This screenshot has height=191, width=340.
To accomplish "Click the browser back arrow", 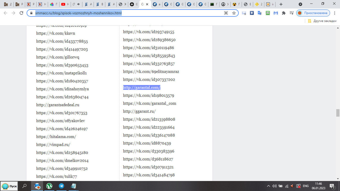I will pyautogui.click(x=5, y=13).
